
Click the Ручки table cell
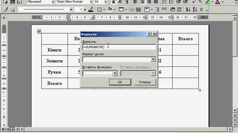coord(55,72)
